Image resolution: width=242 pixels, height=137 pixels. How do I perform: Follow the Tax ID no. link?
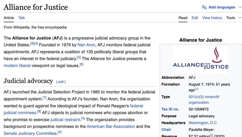pos(170,109)
